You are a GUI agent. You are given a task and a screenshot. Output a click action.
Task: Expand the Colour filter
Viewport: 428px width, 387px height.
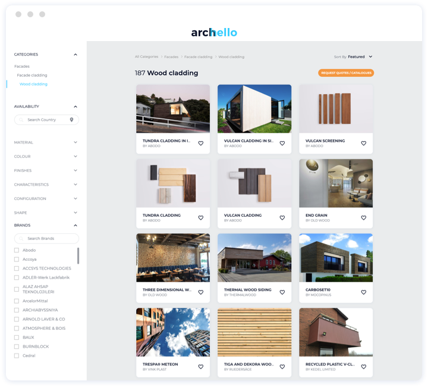tap(75, 157)
